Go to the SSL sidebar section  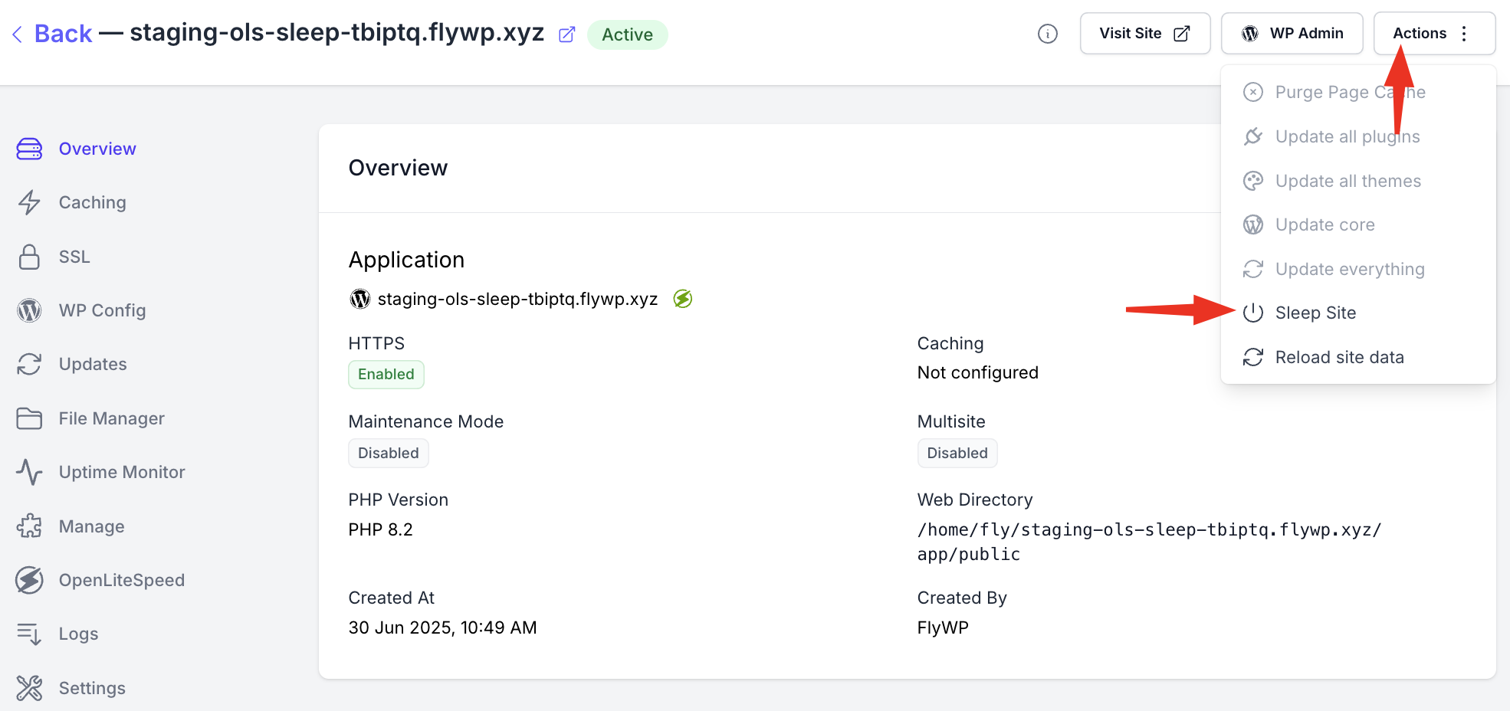tap(74, 257)
